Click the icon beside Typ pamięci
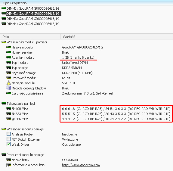This screenshot has width=173, height=171. 9,67
